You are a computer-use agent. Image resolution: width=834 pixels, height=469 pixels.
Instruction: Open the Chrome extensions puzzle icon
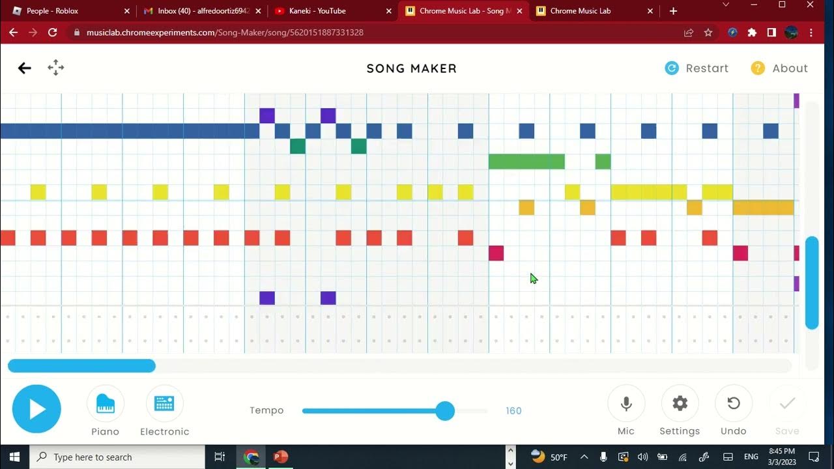click(752, 33)
